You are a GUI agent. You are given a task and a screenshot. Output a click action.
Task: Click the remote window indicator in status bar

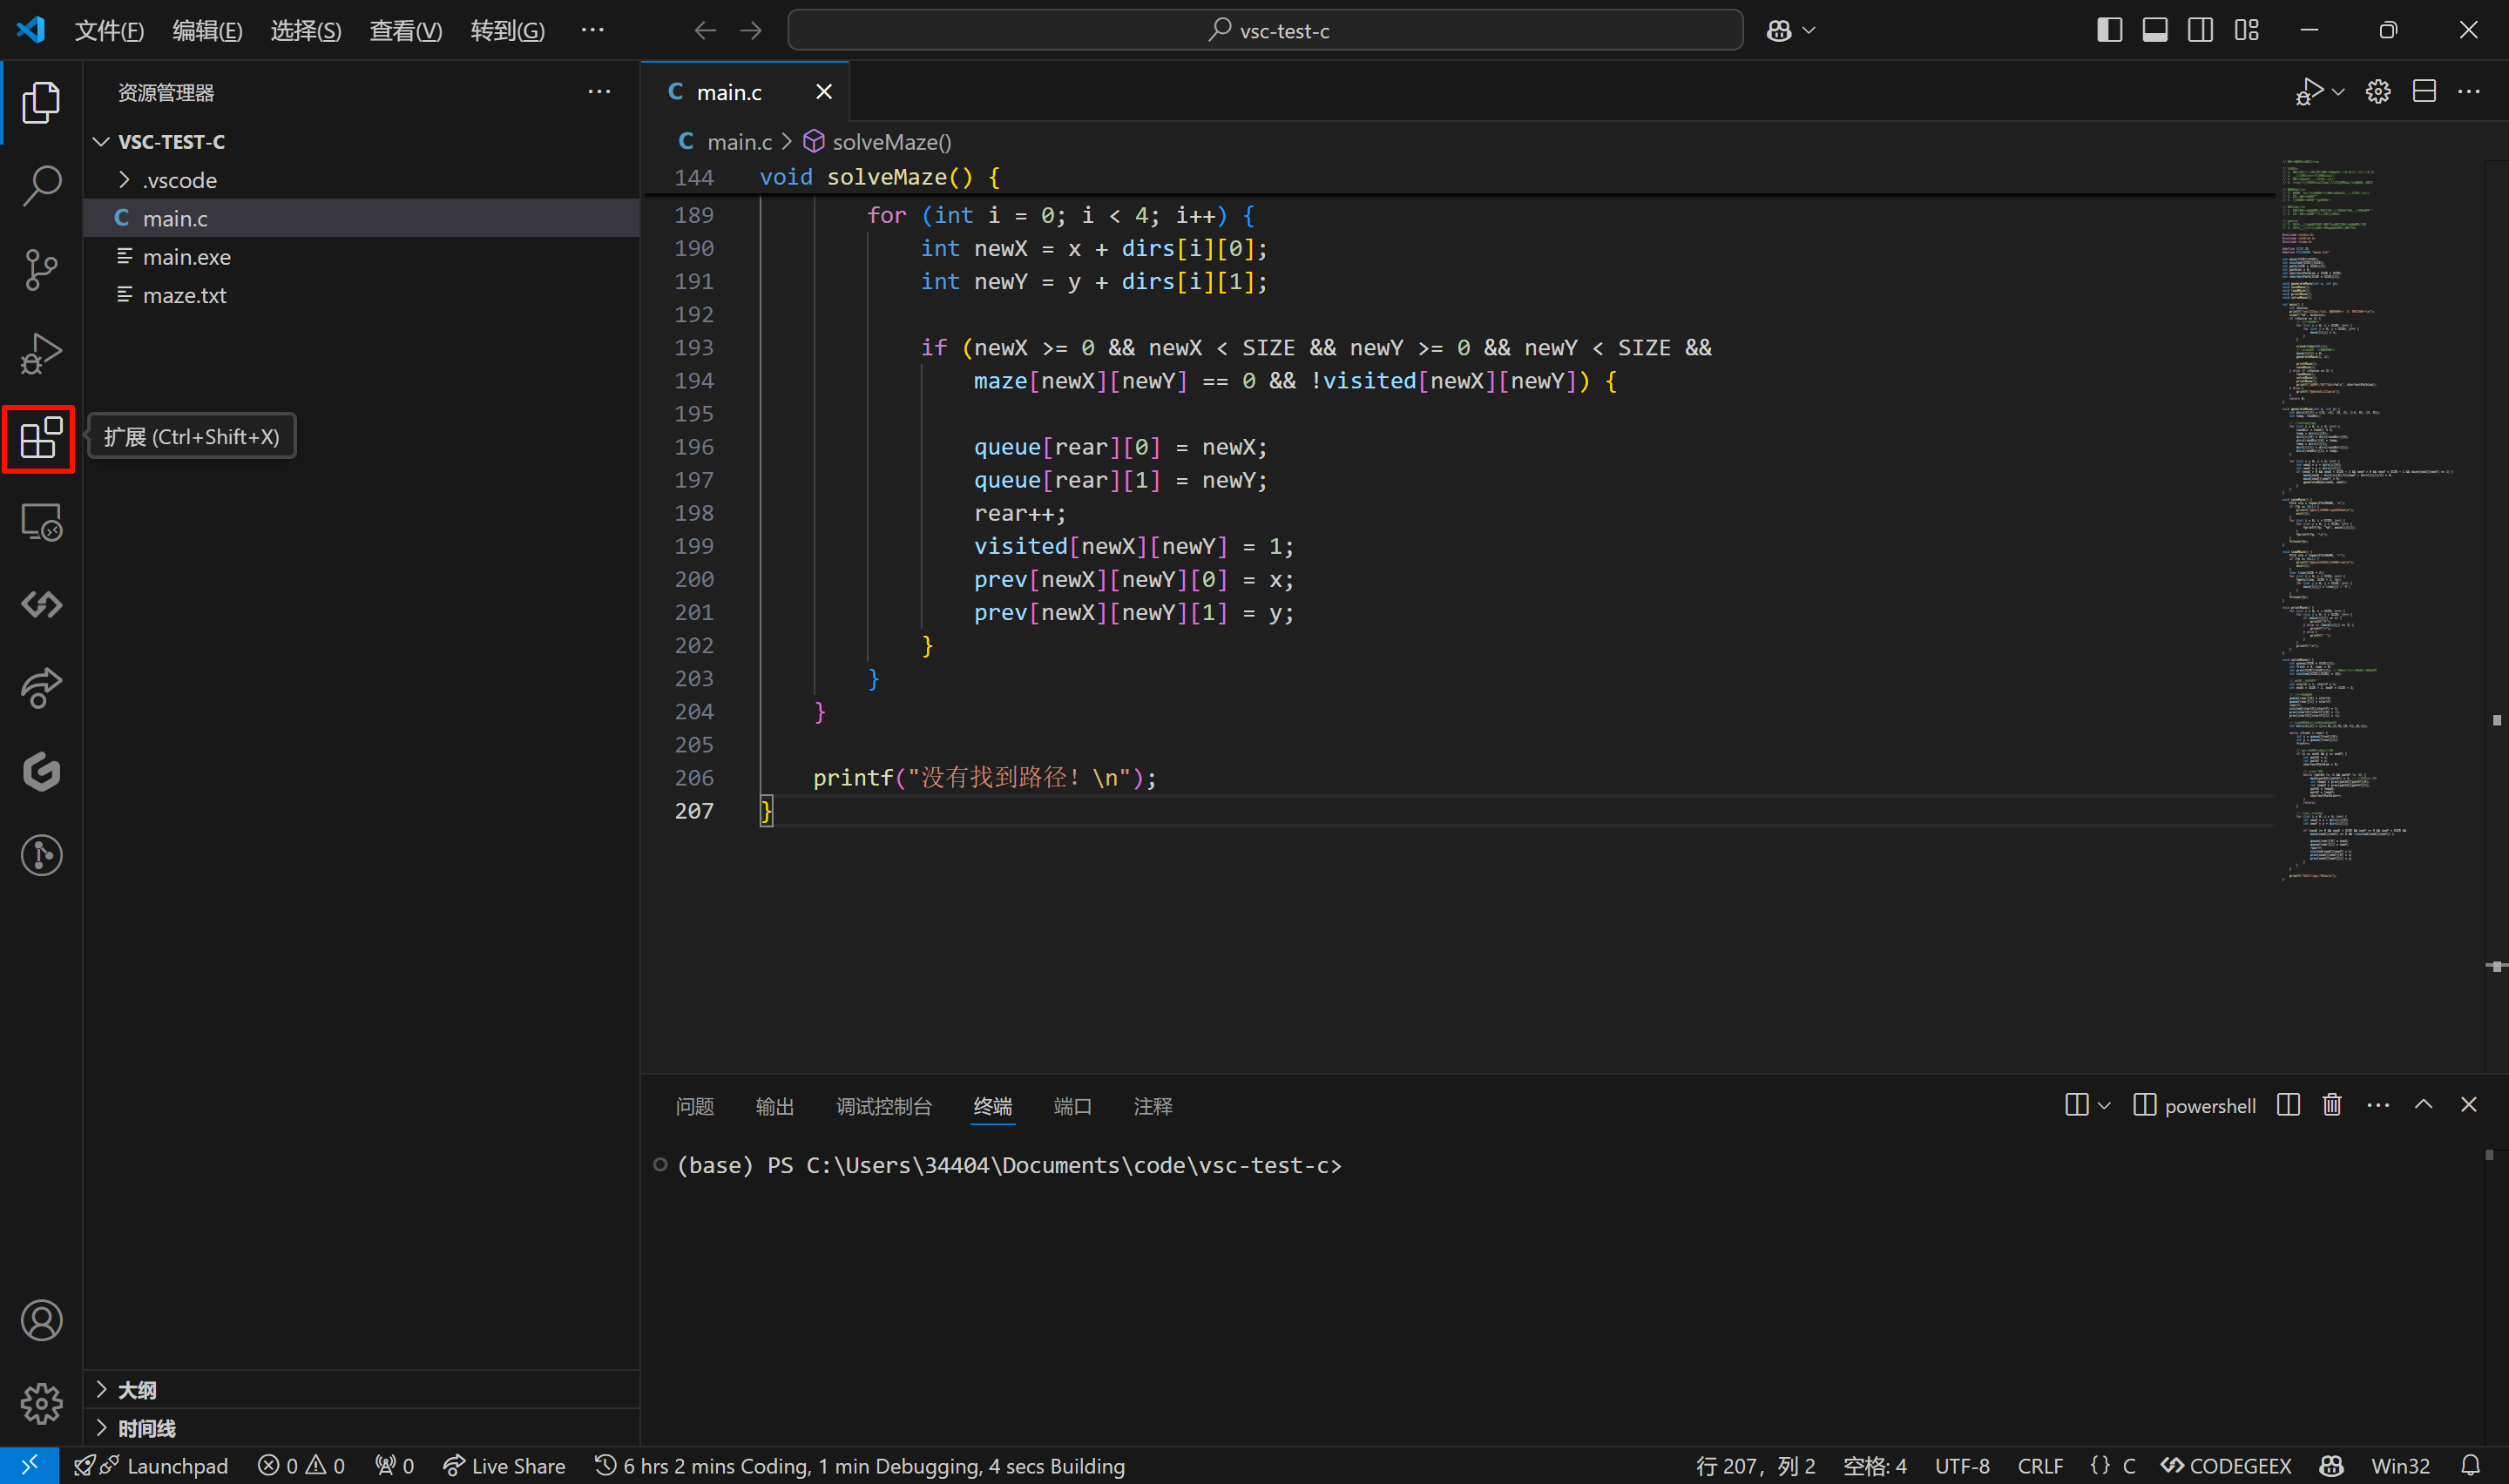29,1466
